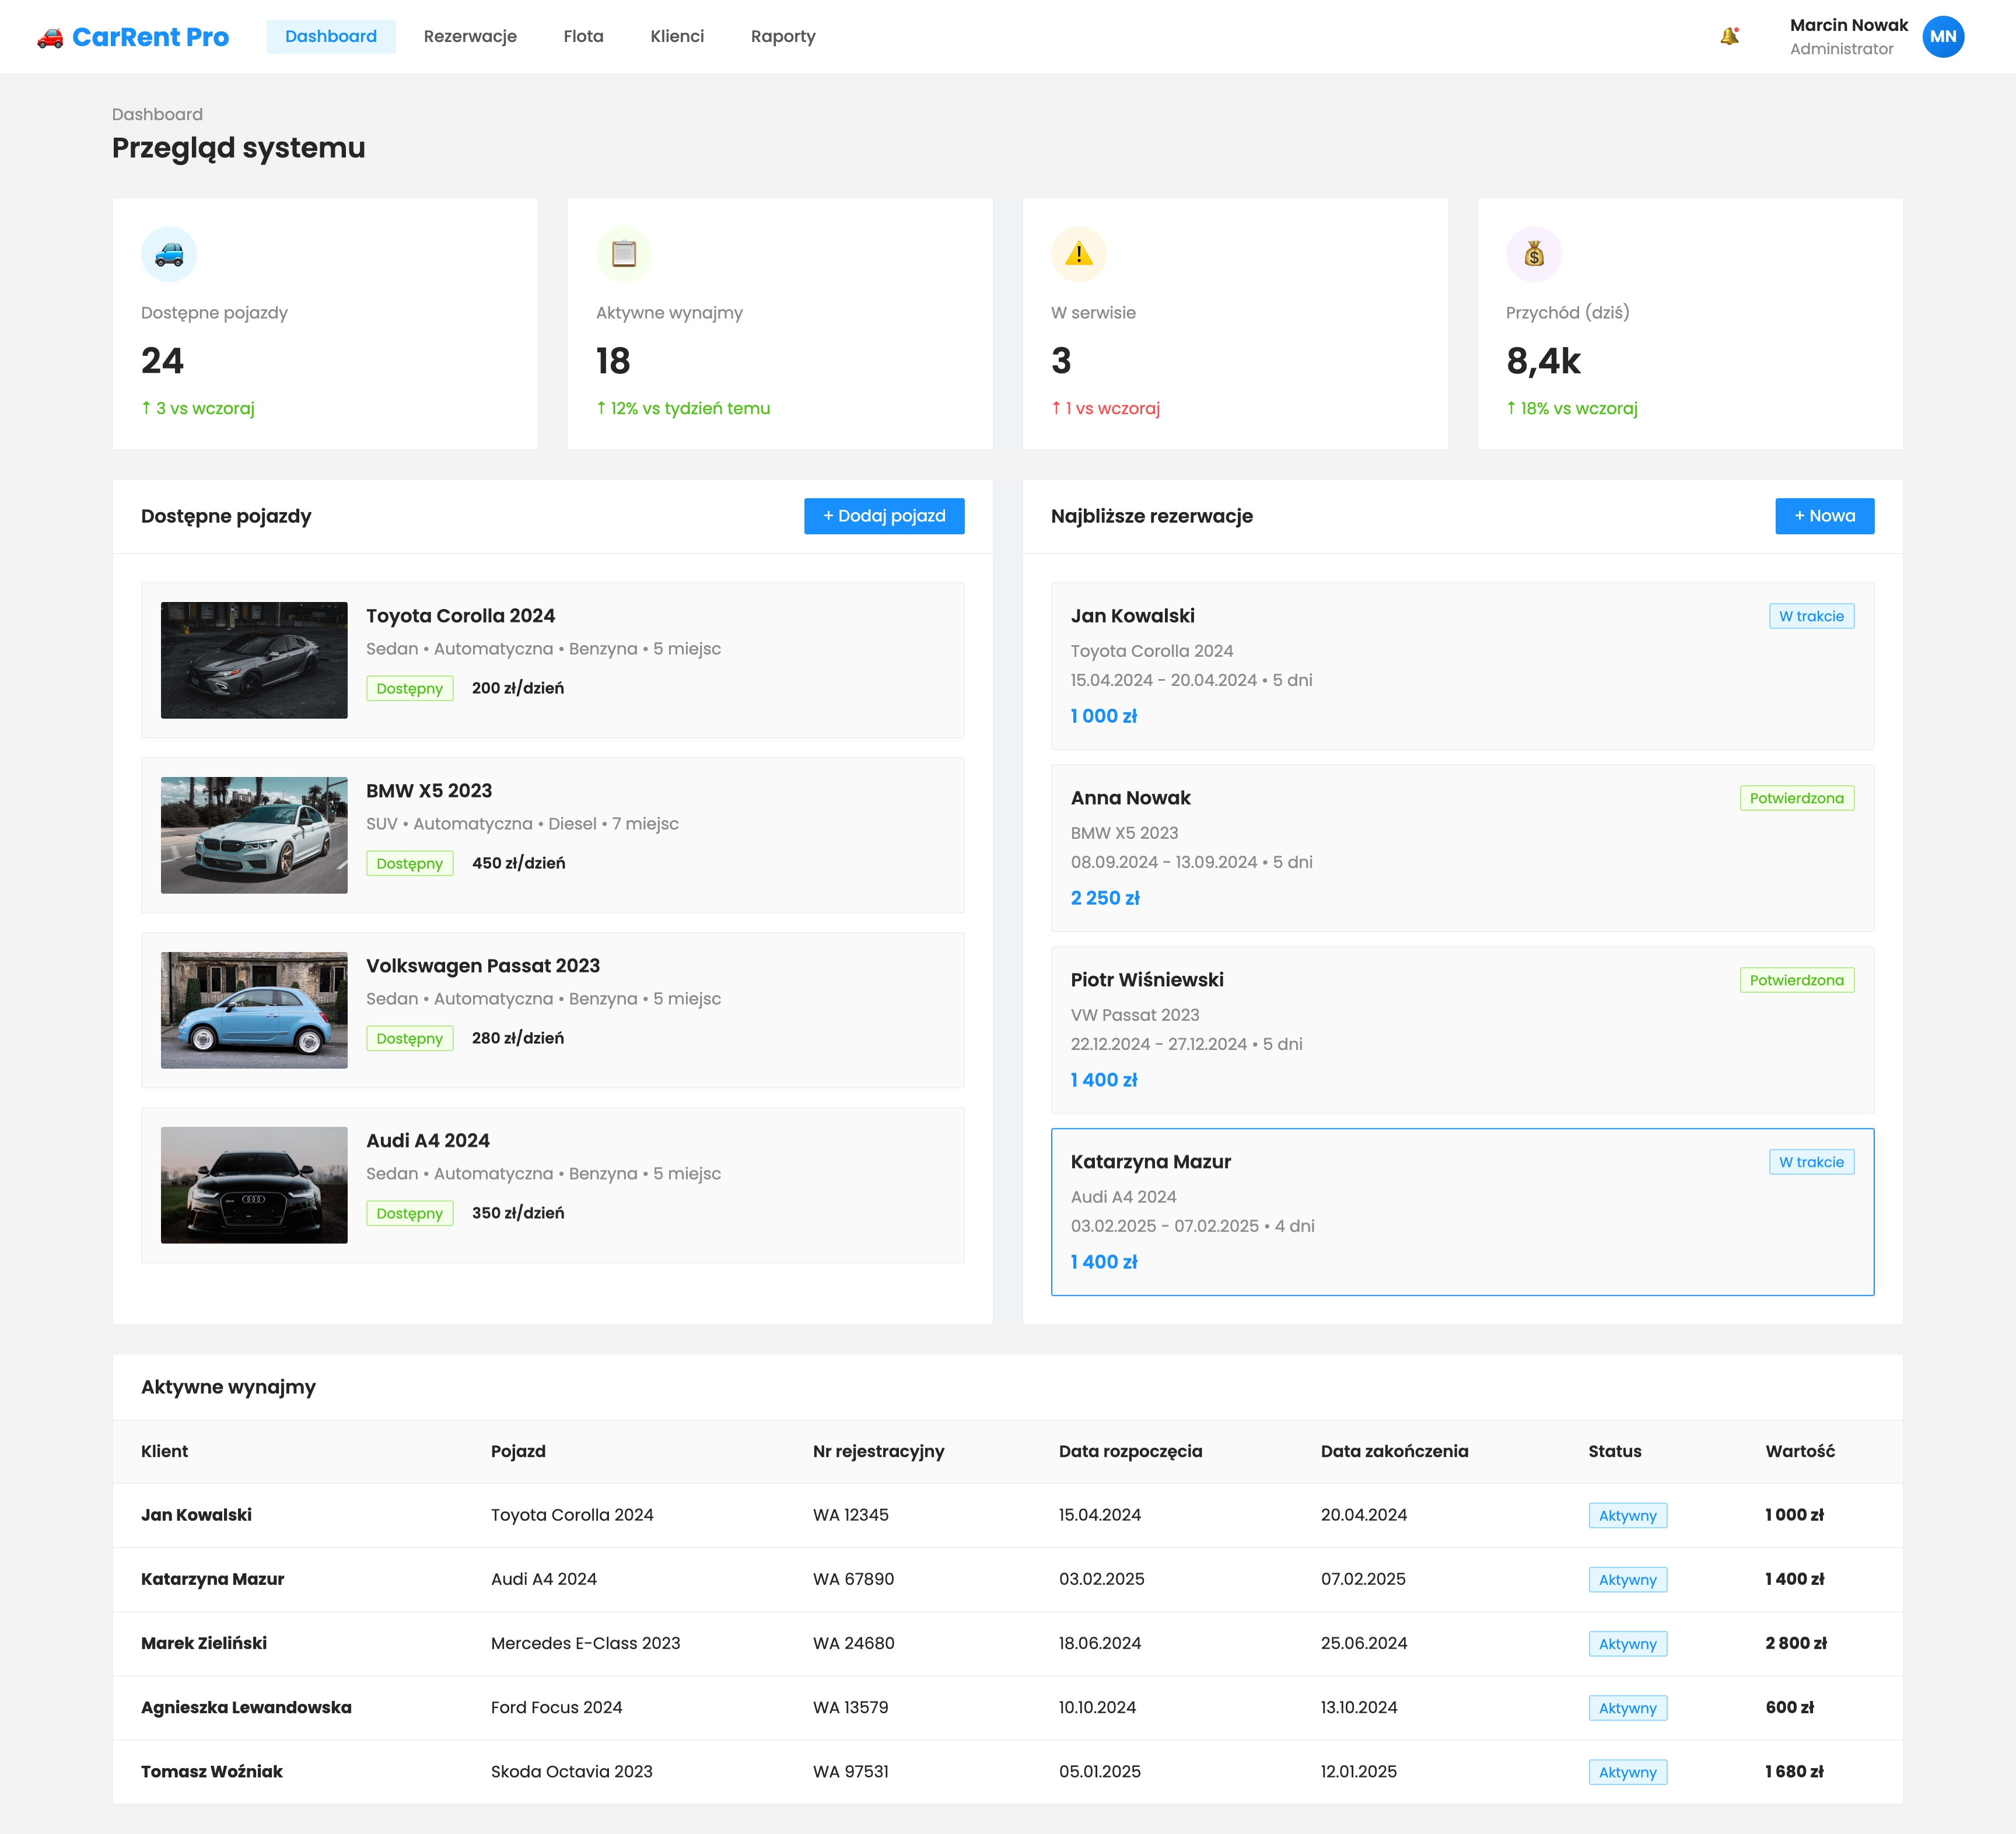Go to the Klienci tab
Viewport: 2016px width, 1834px height.
click(x=677, y=37)
